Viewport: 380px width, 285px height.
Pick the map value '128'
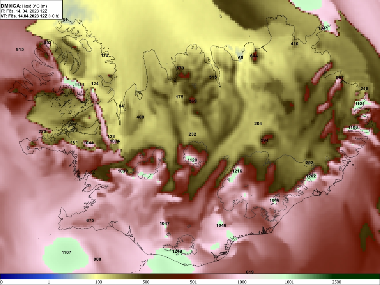pos(111,136)
